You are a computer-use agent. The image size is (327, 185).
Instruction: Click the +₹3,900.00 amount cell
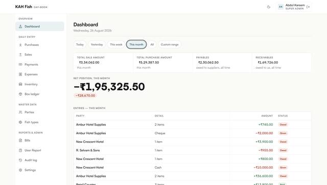pos(264,142)
